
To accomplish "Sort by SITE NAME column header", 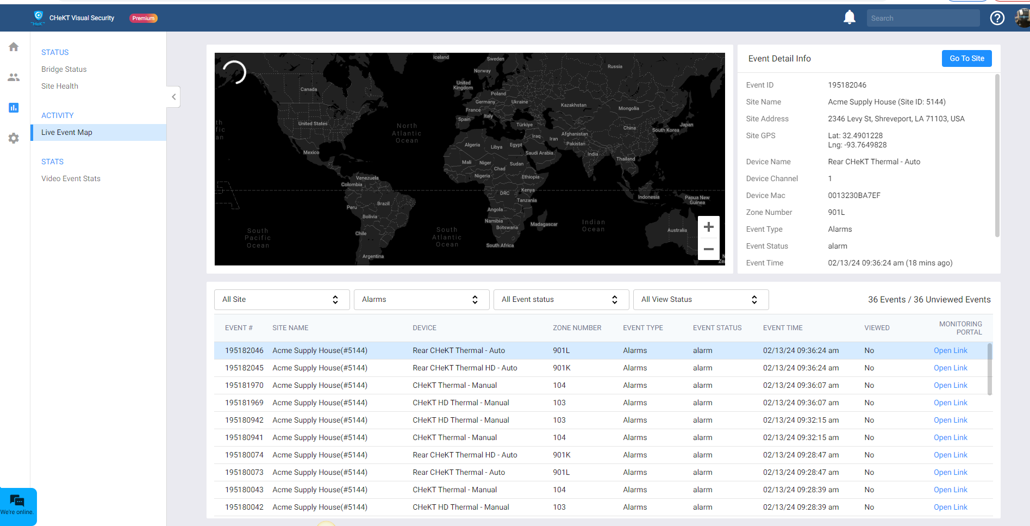I will 290,328.
